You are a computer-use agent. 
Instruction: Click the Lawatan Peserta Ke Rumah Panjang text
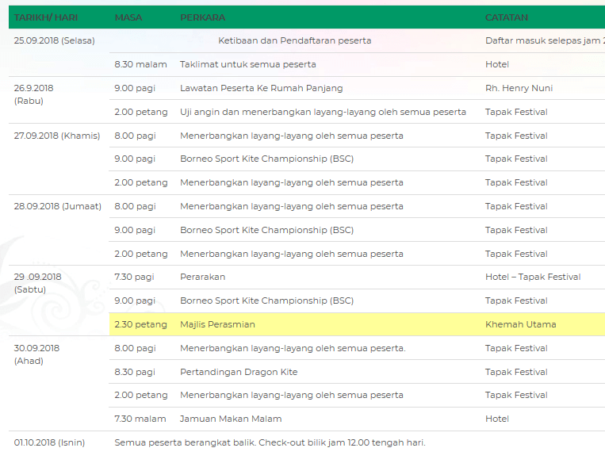261,88
